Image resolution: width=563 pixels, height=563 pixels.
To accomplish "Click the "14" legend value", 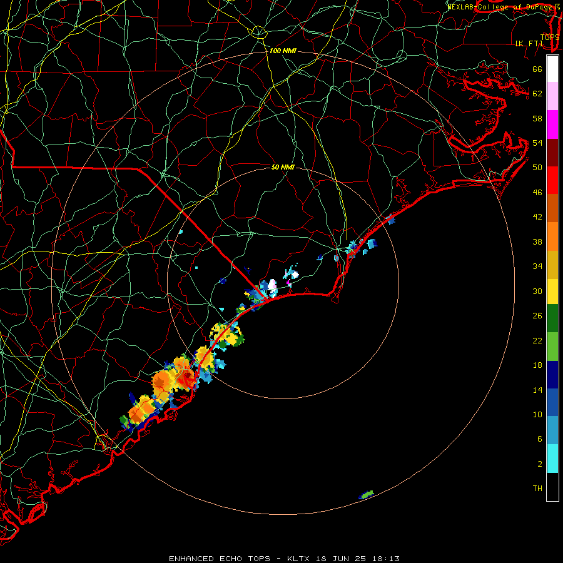I will [537, 390].
